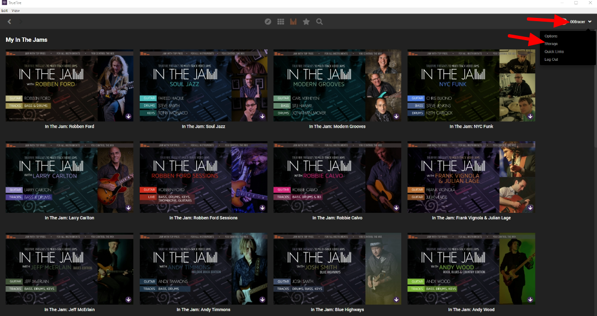
Task: Open the Andy Timmons jam cover image
Action: [x=204, y=269]
